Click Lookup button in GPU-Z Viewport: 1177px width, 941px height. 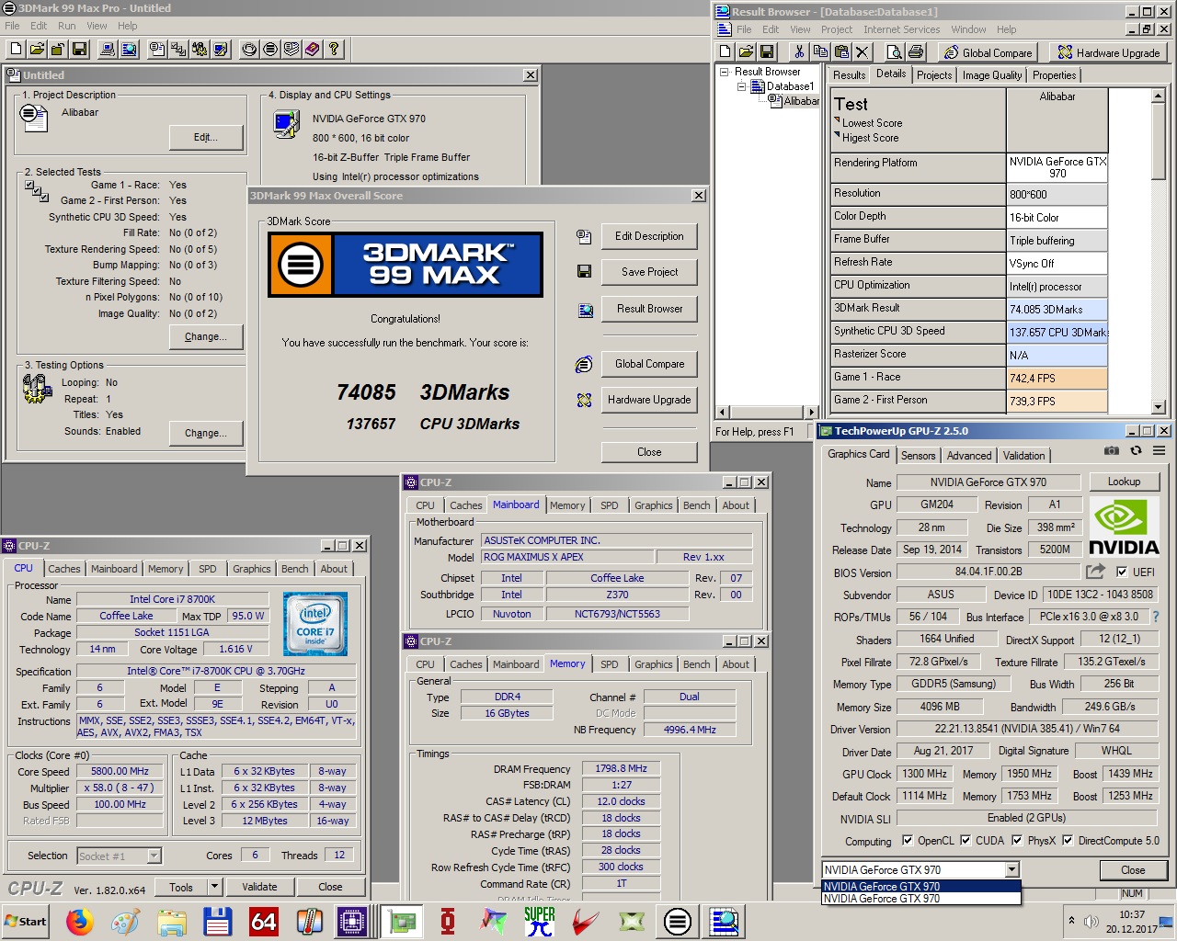tap(1124, 482)
